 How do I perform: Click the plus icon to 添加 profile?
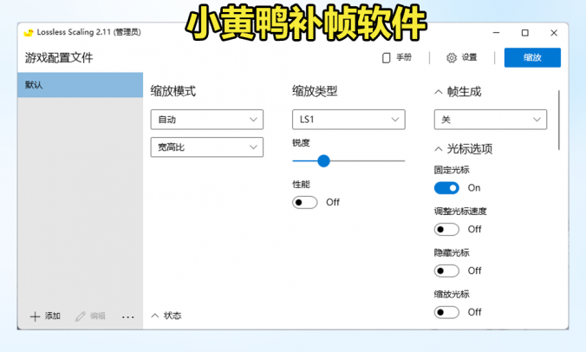pos(35,316)
